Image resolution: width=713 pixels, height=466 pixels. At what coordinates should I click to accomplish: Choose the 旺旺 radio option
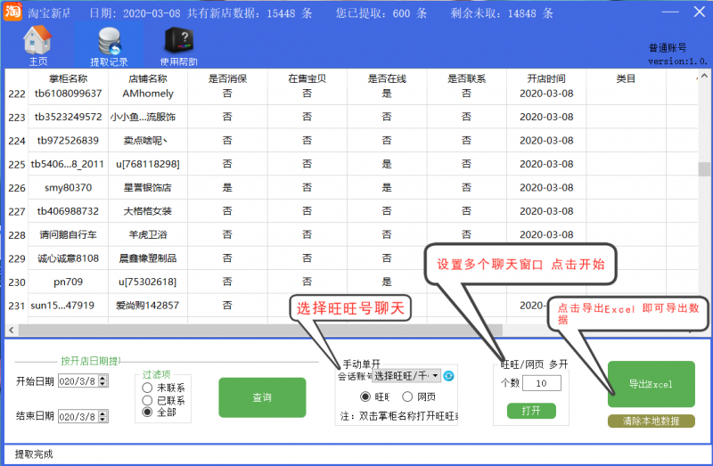click(365, 397)
